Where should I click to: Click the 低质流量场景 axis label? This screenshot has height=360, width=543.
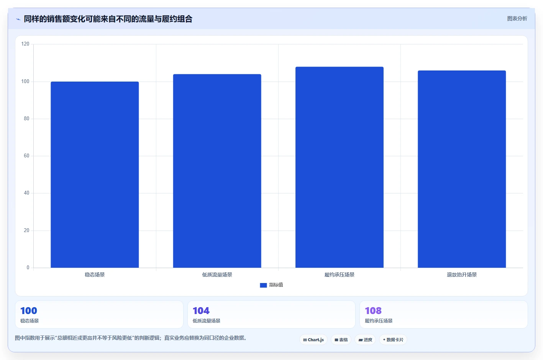(x=217, y=275)
